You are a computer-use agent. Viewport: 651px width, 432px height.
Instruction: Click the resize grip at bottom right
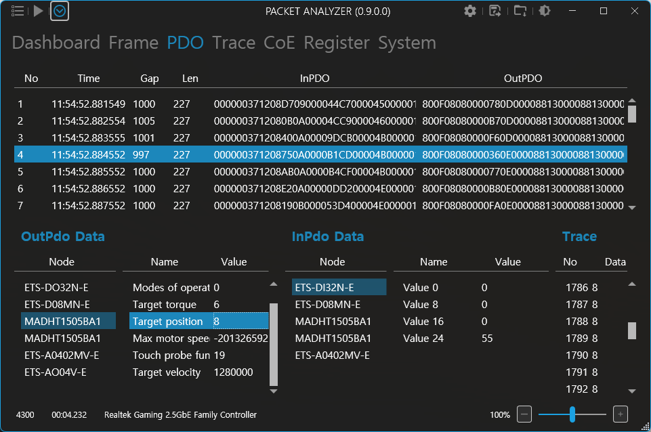click(645, 426)
